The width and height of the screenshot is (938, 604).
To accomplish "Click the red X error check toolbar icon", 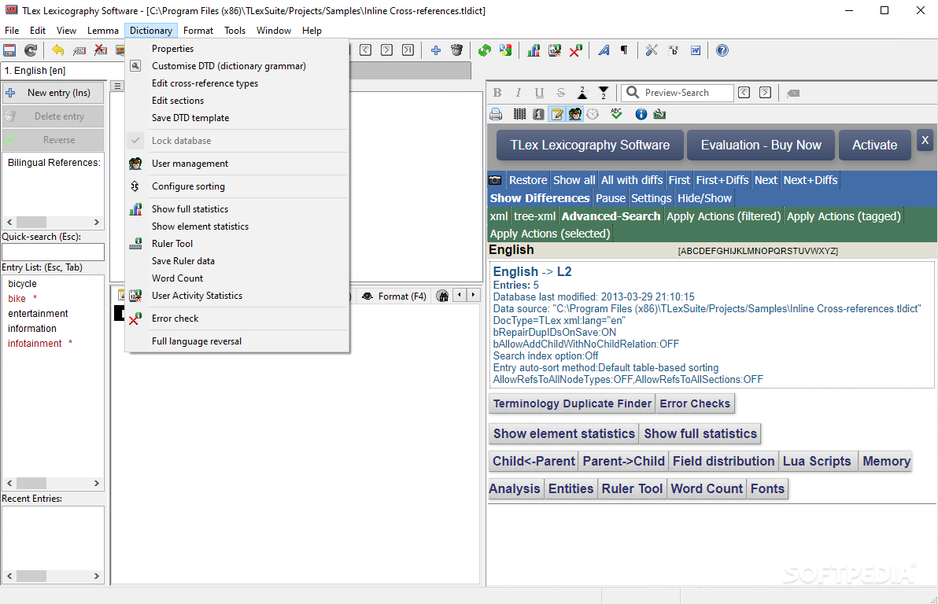I will tap(575, 50).
